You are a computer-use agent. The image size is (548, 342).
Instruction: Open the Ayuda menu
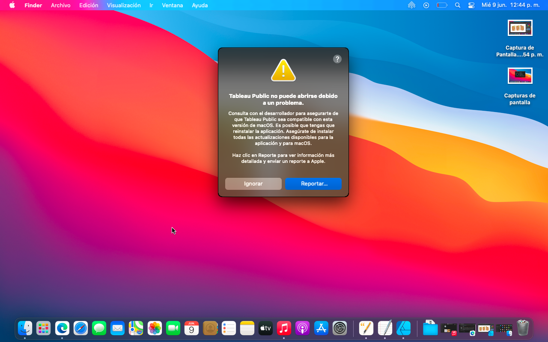coord(200,5)
